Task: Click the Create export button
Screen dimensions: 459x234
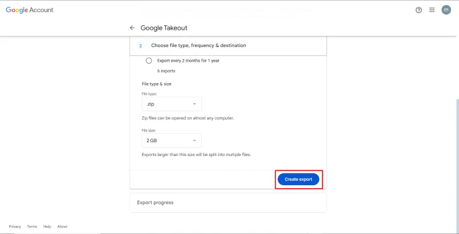Action: 298,180
